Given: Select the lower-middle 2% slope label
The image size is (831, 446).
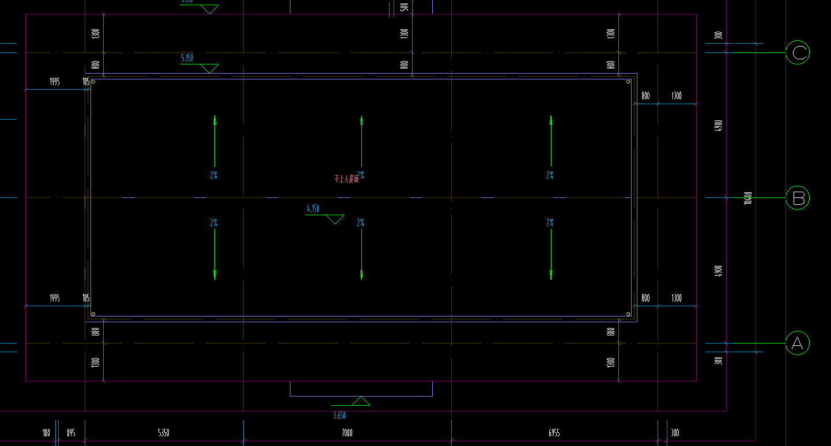Looking at the screenshot, I should click(x=361, y=222).
